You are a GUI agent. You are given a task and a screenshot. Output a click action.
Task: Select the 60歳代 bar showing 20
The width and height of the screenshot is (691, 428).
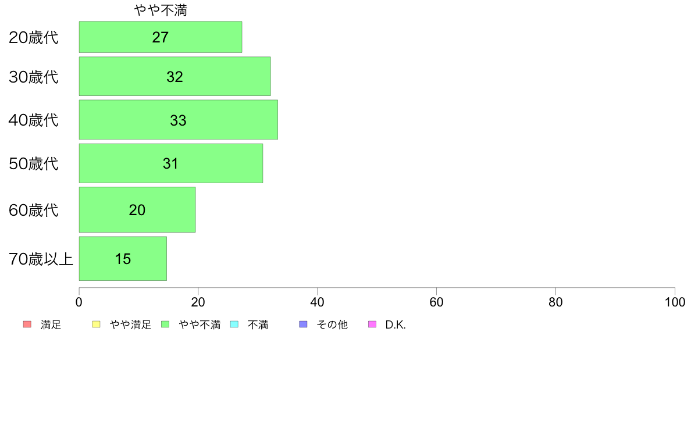[137, 209]
